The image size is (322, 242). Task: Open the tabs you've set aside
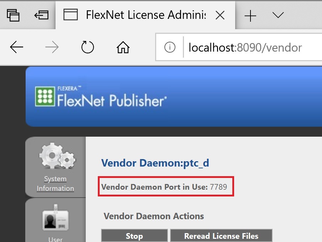coord(13,15)
